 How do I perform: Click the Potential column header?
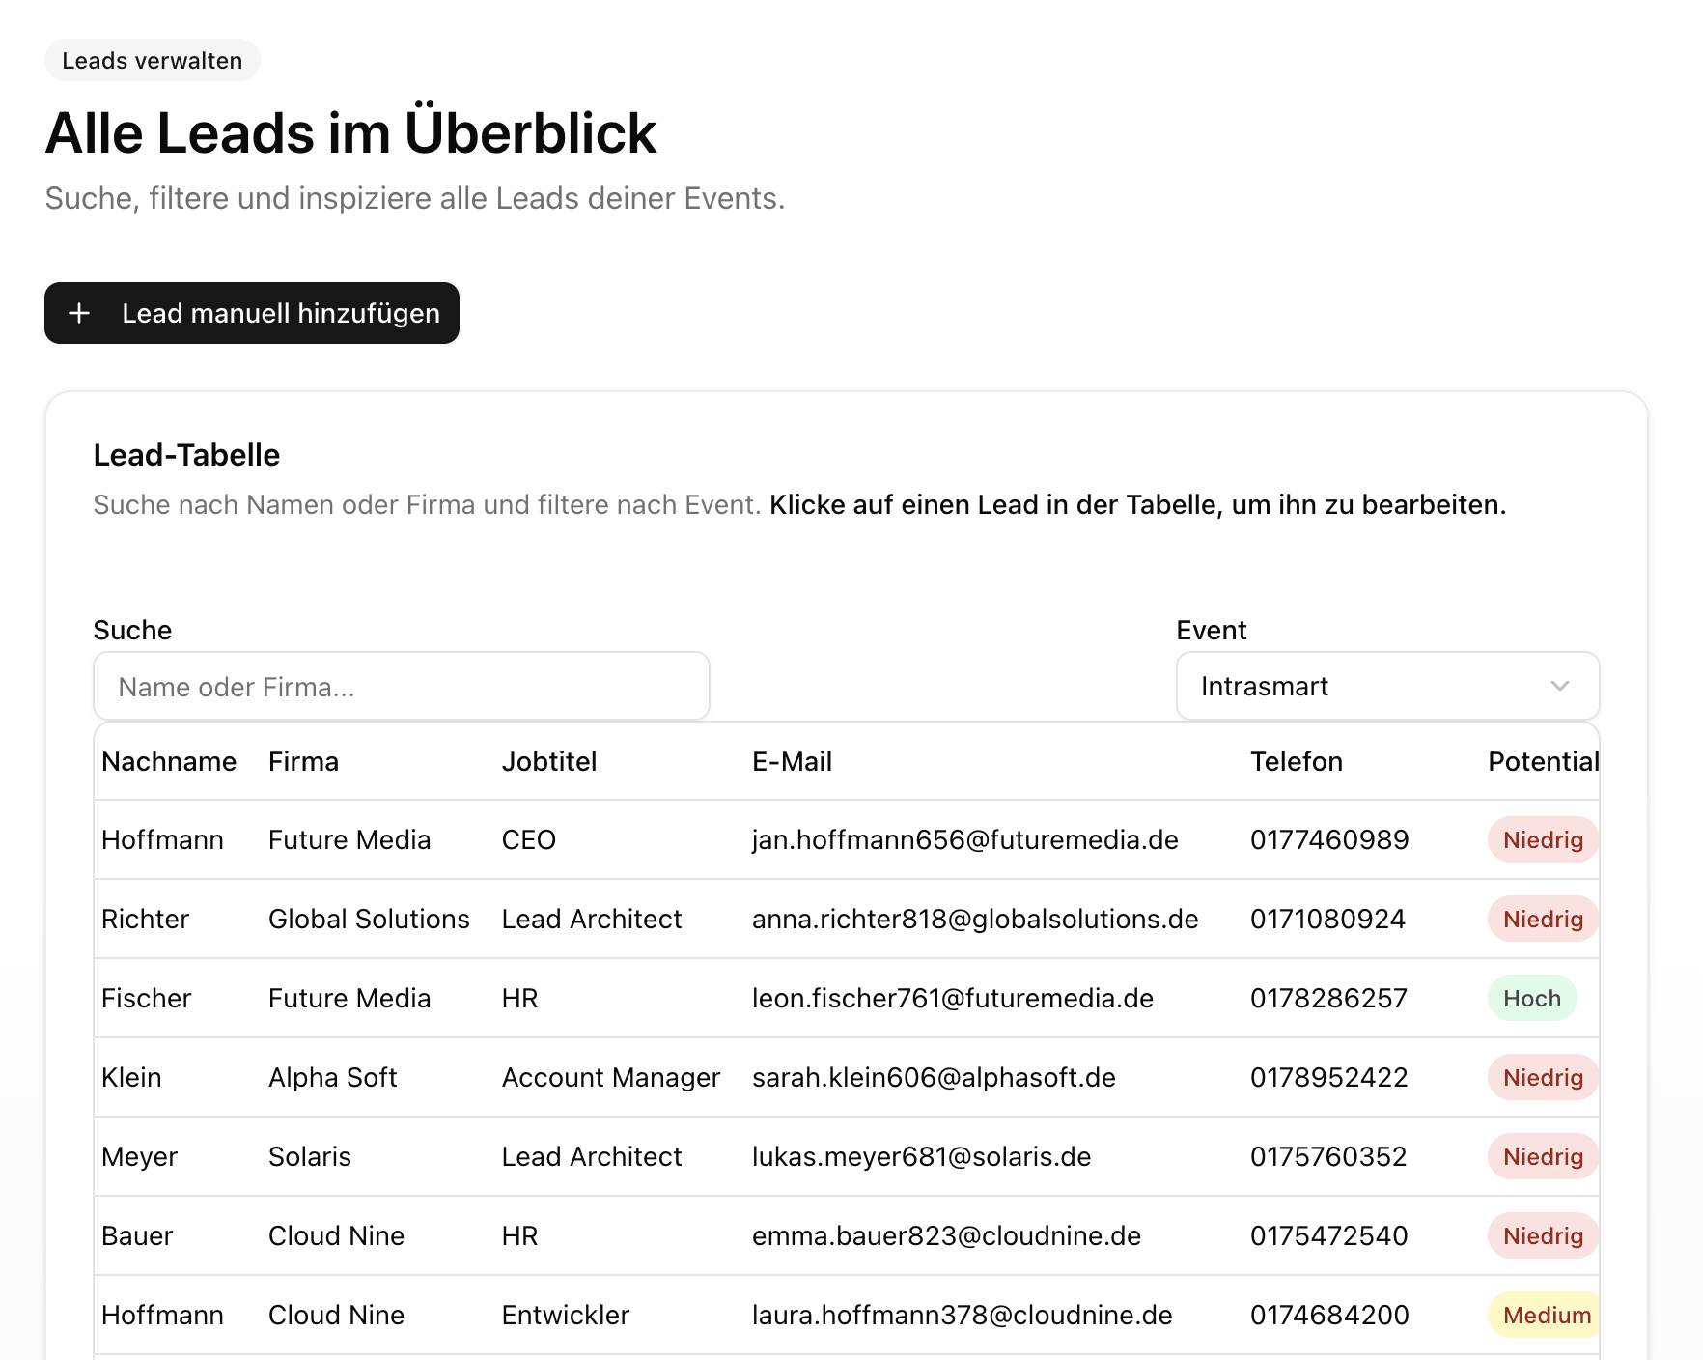click(x=1542, y=761)
